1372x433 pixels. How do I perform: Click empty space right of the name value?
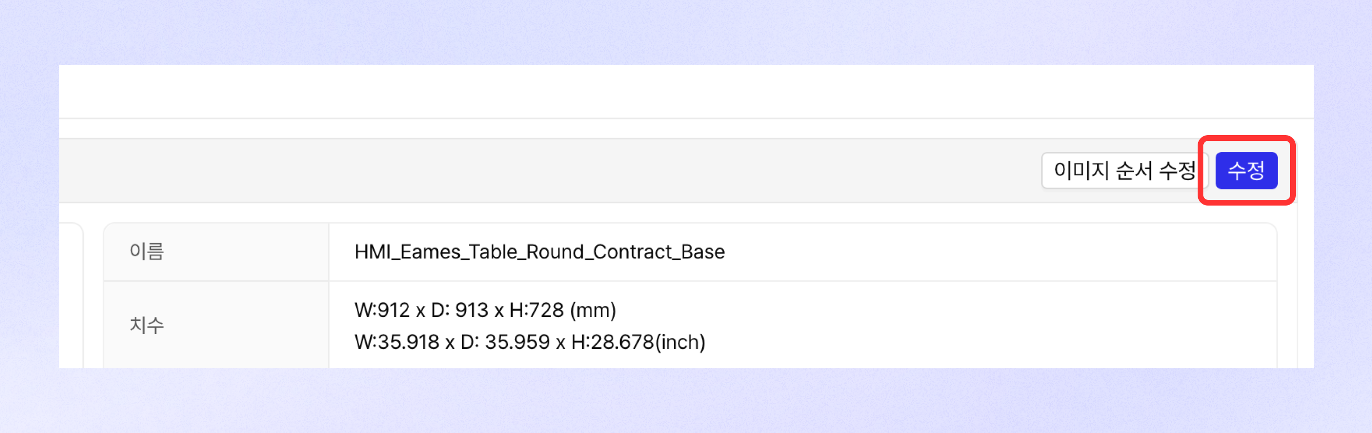(1001, 252)
